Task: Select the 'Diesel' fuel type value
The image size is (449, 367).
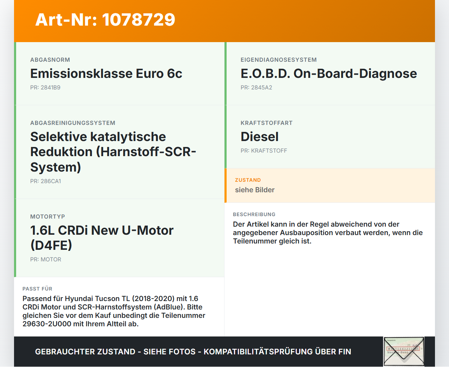Action: click(260, 137)
